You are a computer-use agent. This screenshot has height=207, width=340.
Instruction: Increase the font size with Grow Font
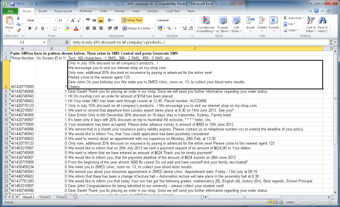[73, 20]
